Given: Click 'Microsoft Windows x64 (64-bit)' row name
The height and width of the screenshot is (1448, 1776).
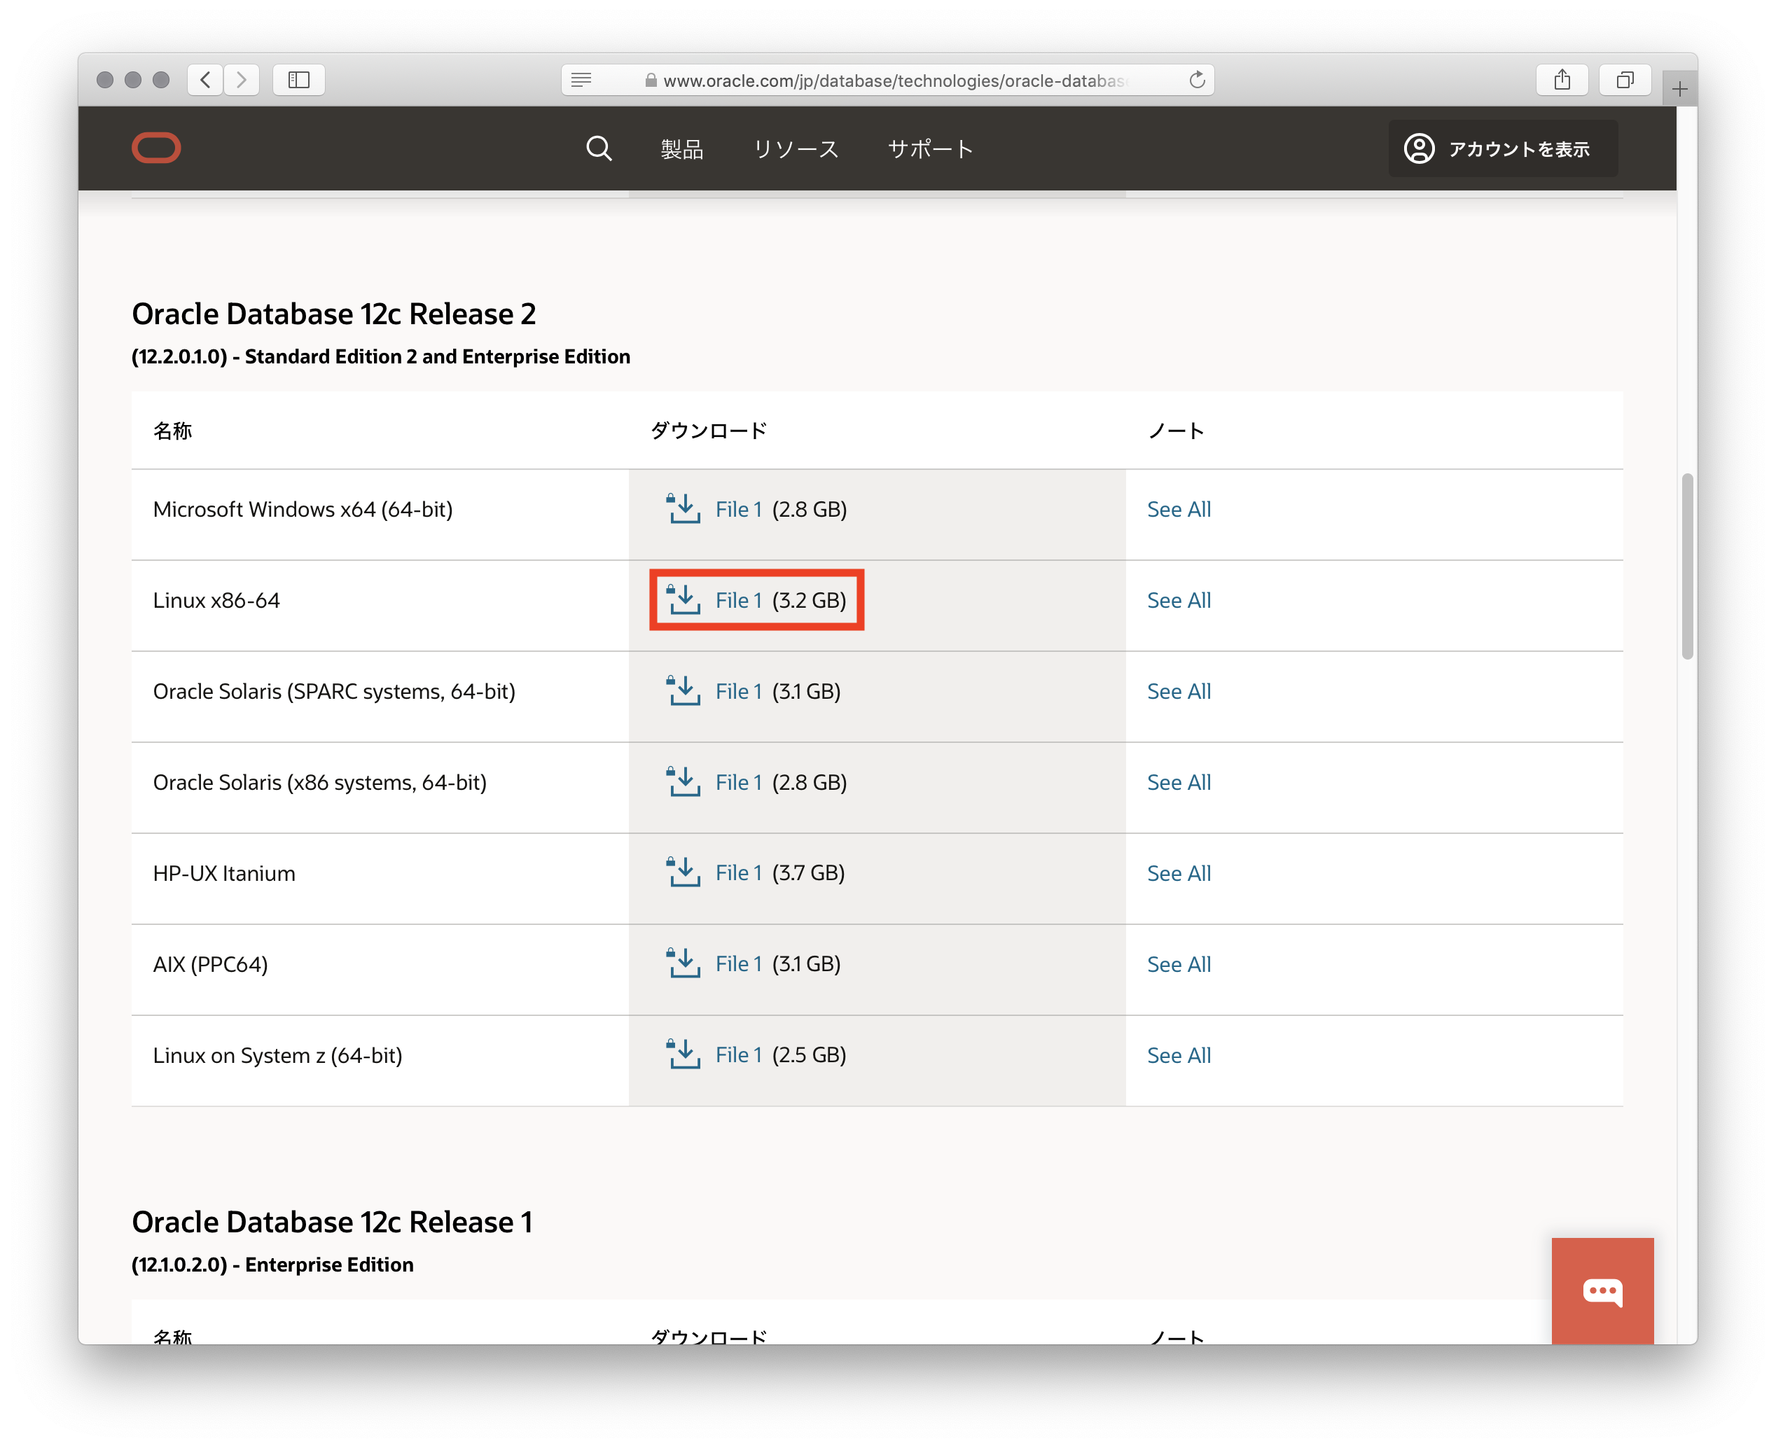Looking at the screenshot, I should pos(303,509).
